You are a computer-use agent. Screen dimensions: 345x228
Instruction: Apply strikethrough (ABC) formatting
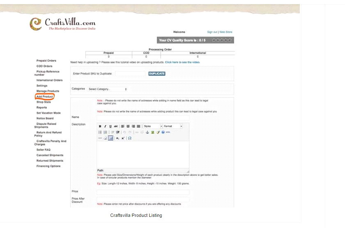(116, 126)
